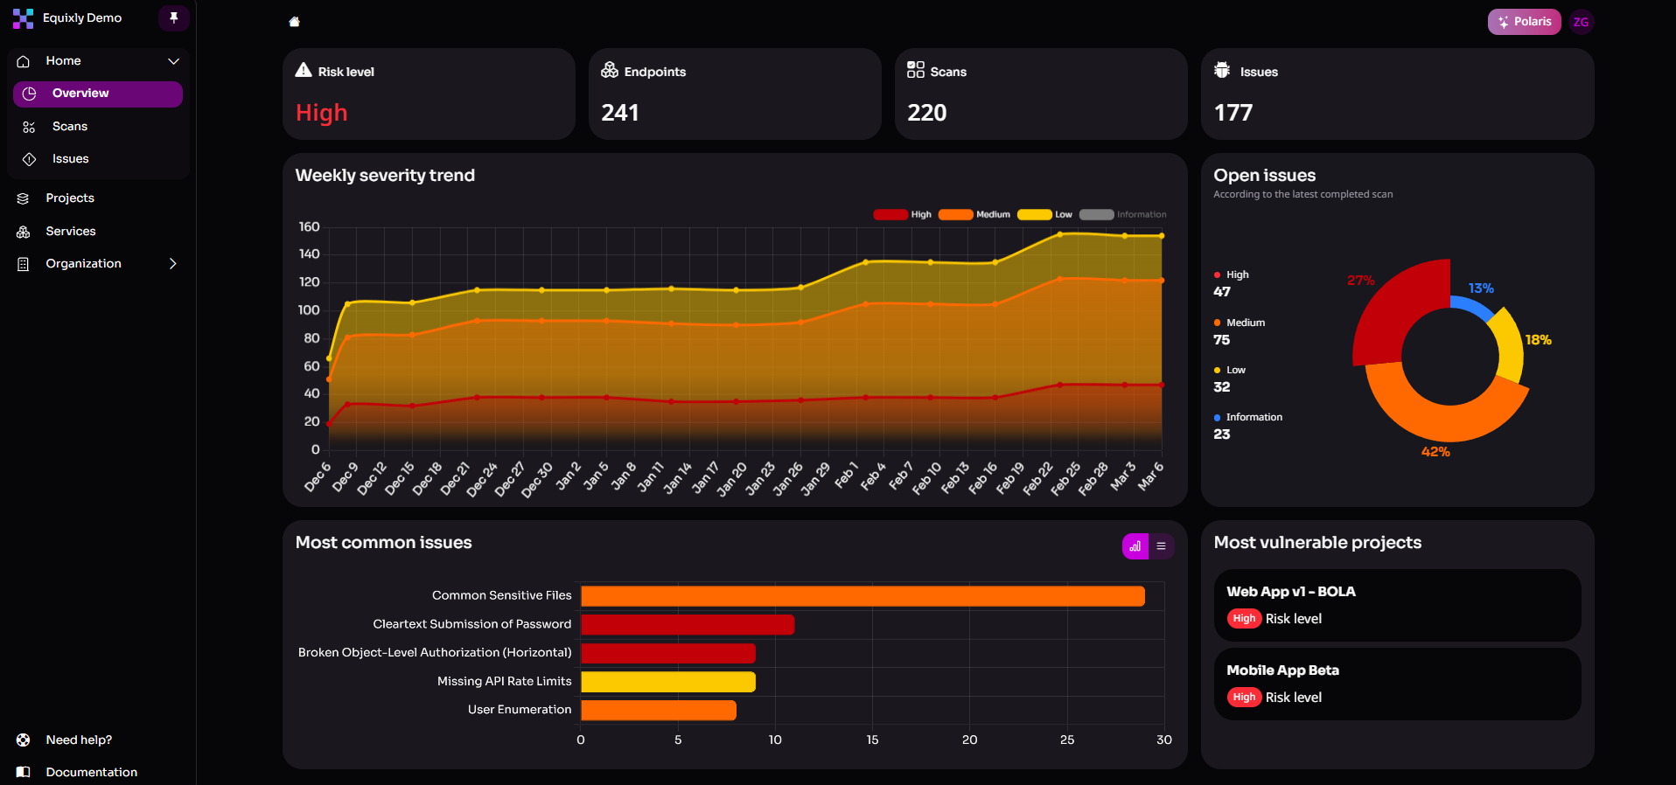Open the Scans sidebar page
The image size is (1676, 785).
click(70, 127)
